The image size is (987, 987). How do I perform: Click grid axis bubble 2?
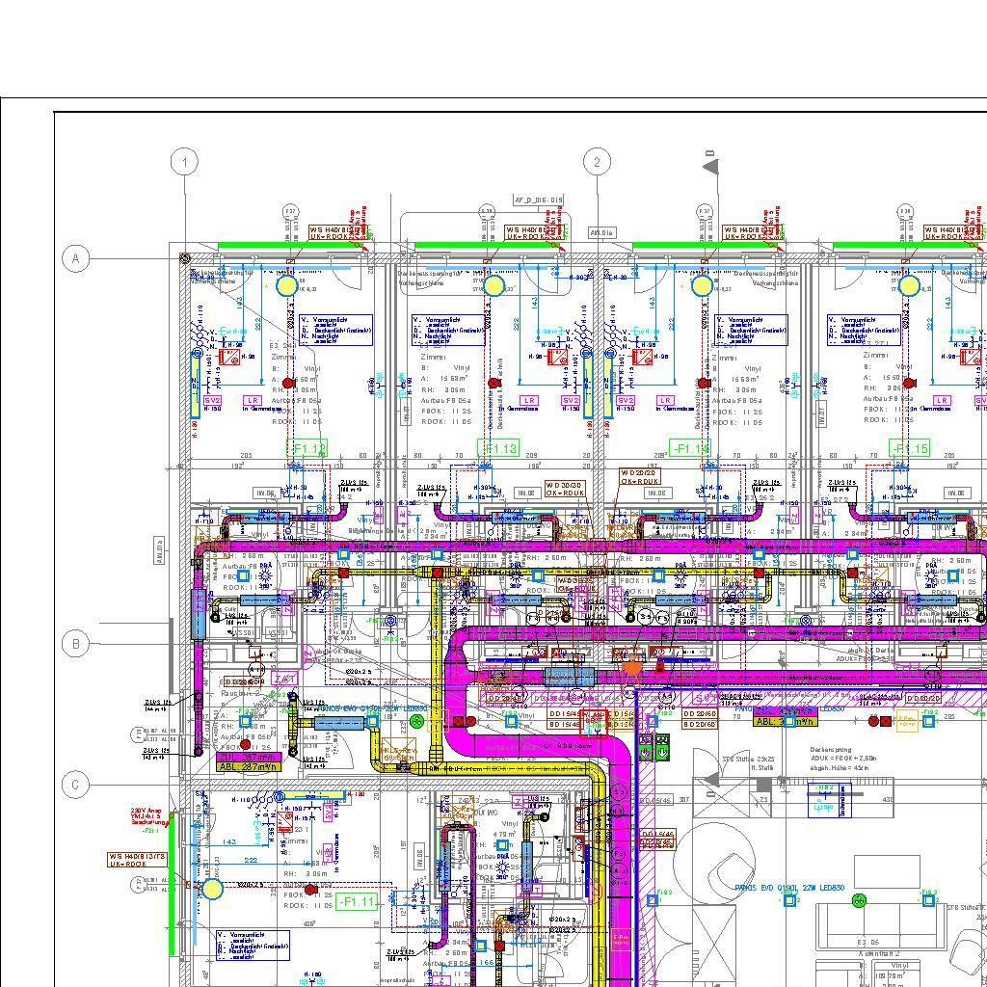(597, 163)
